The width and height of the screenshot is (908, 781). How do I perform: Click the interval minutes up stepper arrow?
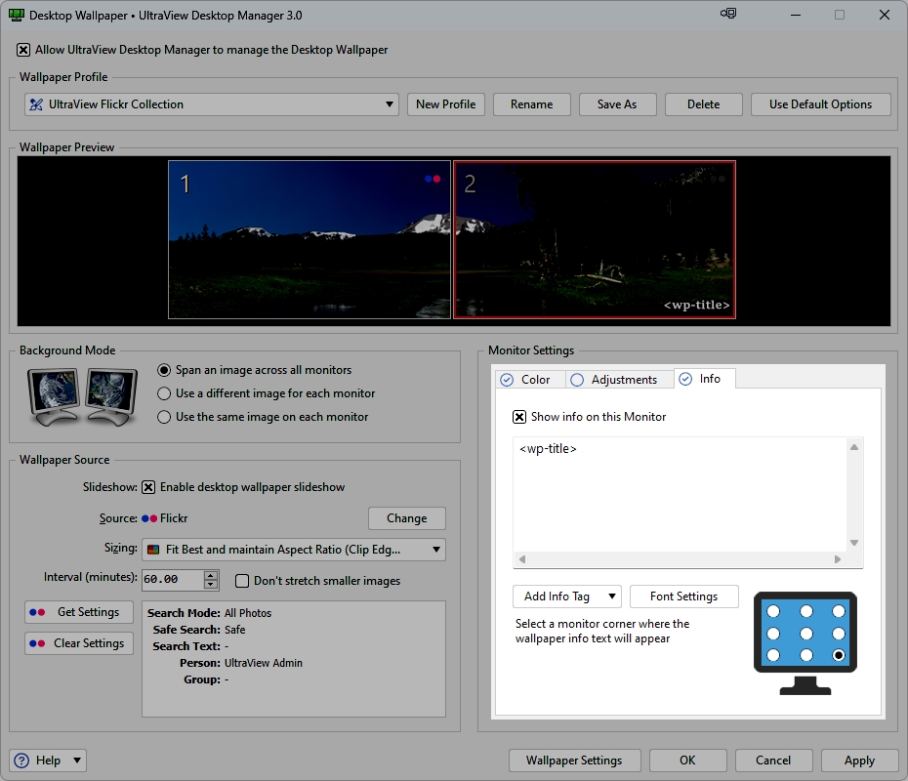click(210, 574)
